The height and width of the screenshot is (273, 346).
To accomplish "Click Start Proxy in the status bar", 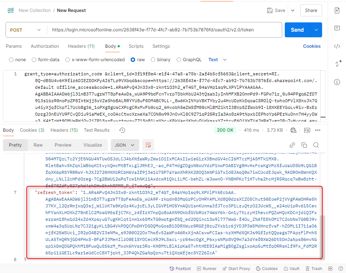I will coord(236,269).
